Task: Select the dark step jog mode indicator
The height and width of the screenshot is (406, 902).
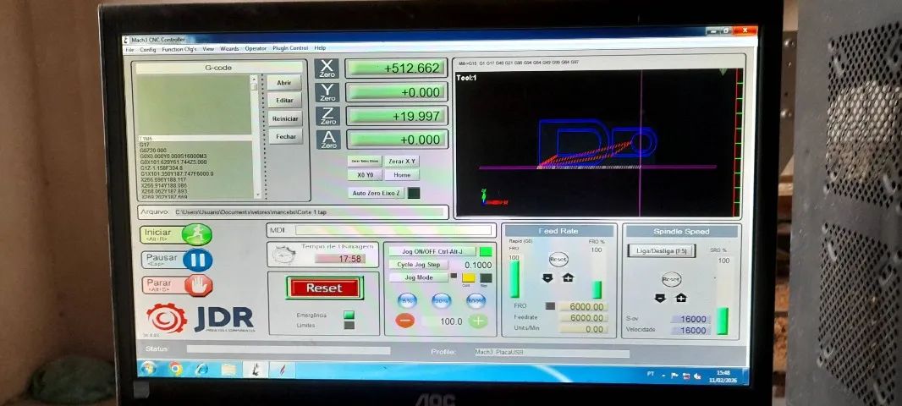Action: click(486, 277)
